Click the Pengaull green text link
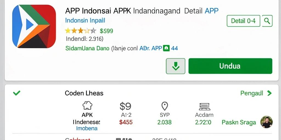Viewport: 281px width, 140px height. [252, 93]
